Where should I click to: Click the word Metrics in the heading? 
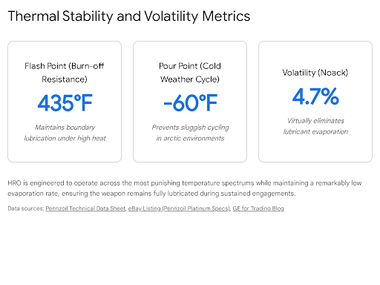tap(226, 16)
